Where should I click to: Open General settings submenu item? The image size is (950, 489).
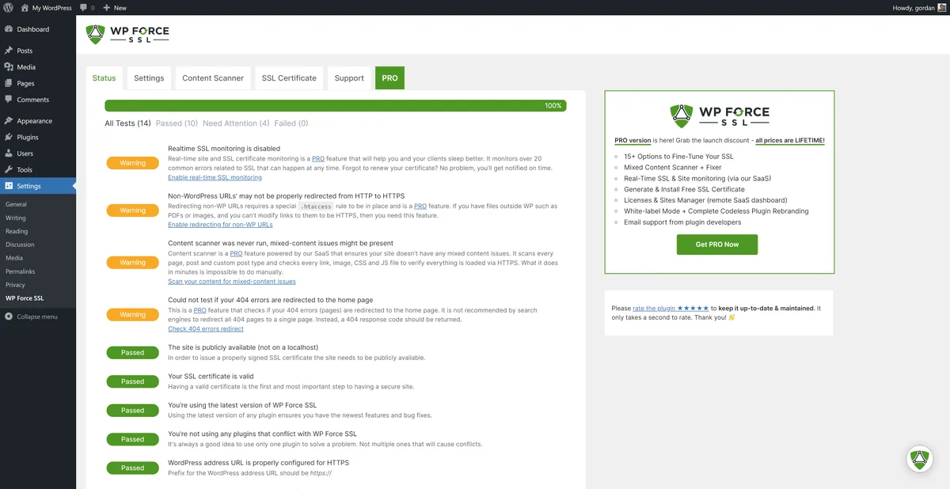(x=16, y=204)
